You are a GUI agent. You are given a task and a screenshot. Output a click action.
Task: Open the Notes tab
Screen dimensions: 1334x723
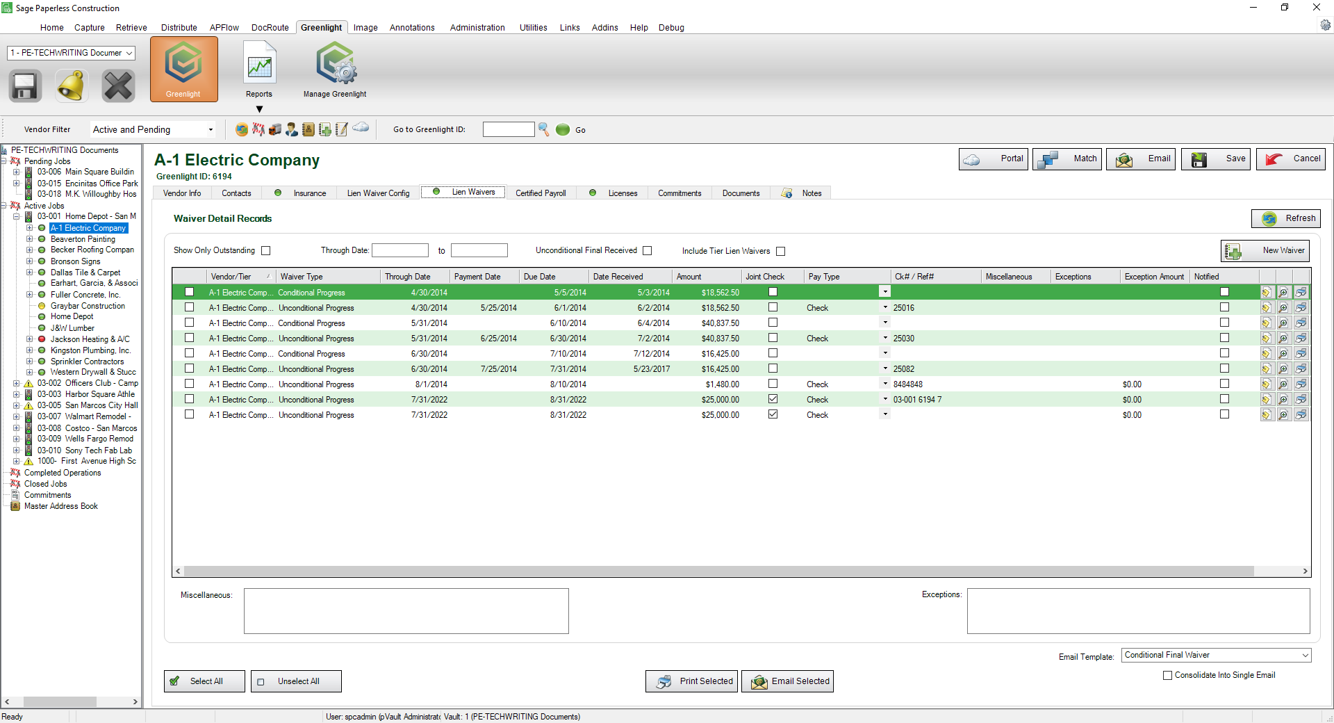coord(802,193)
